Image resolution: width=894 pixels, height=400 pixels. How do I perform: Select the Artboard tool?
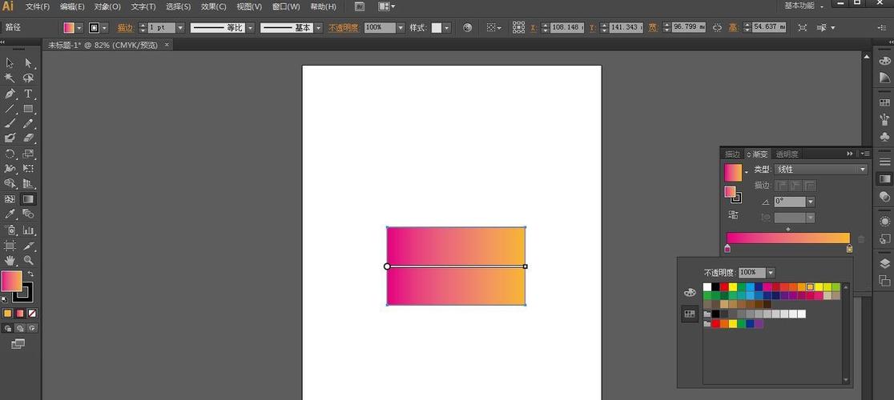click(x=10, y=246)
